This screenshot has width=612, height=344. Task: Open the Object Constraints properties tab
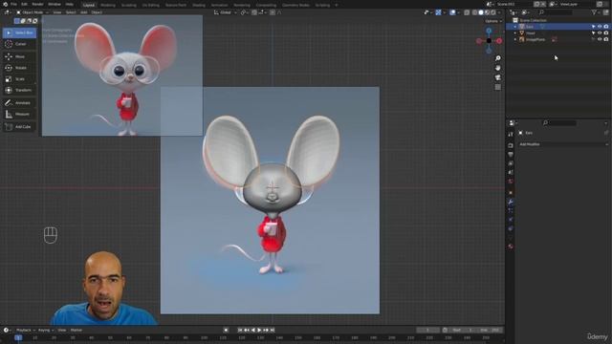click(x=511, y=228)
